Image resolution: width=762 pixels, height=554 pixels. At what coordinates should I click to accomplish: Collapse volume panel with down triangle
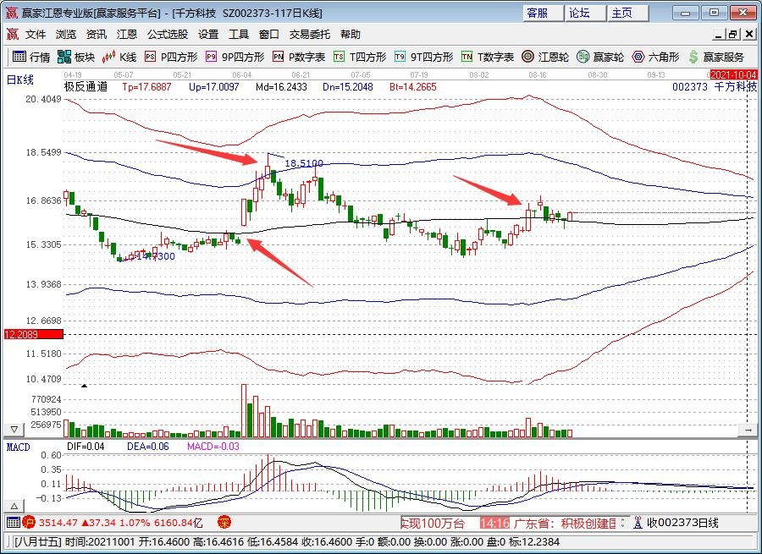[x=14, y=429]
